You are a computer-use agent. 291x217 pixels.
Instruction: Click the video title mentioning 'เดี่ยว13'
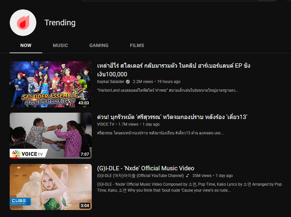click(x=172, y=117)
